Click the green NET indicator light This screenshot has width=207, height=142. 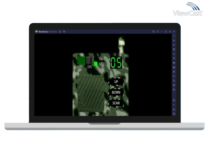pos(96,64)
